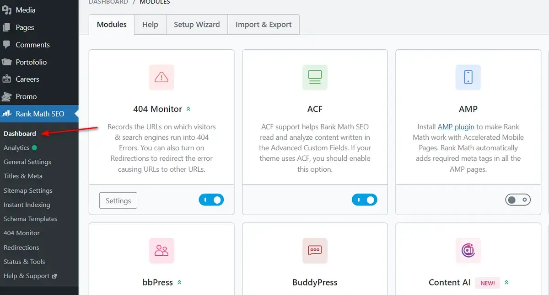Turn off the ACF module switch
The image size is (549, 295).
[365, 200]
